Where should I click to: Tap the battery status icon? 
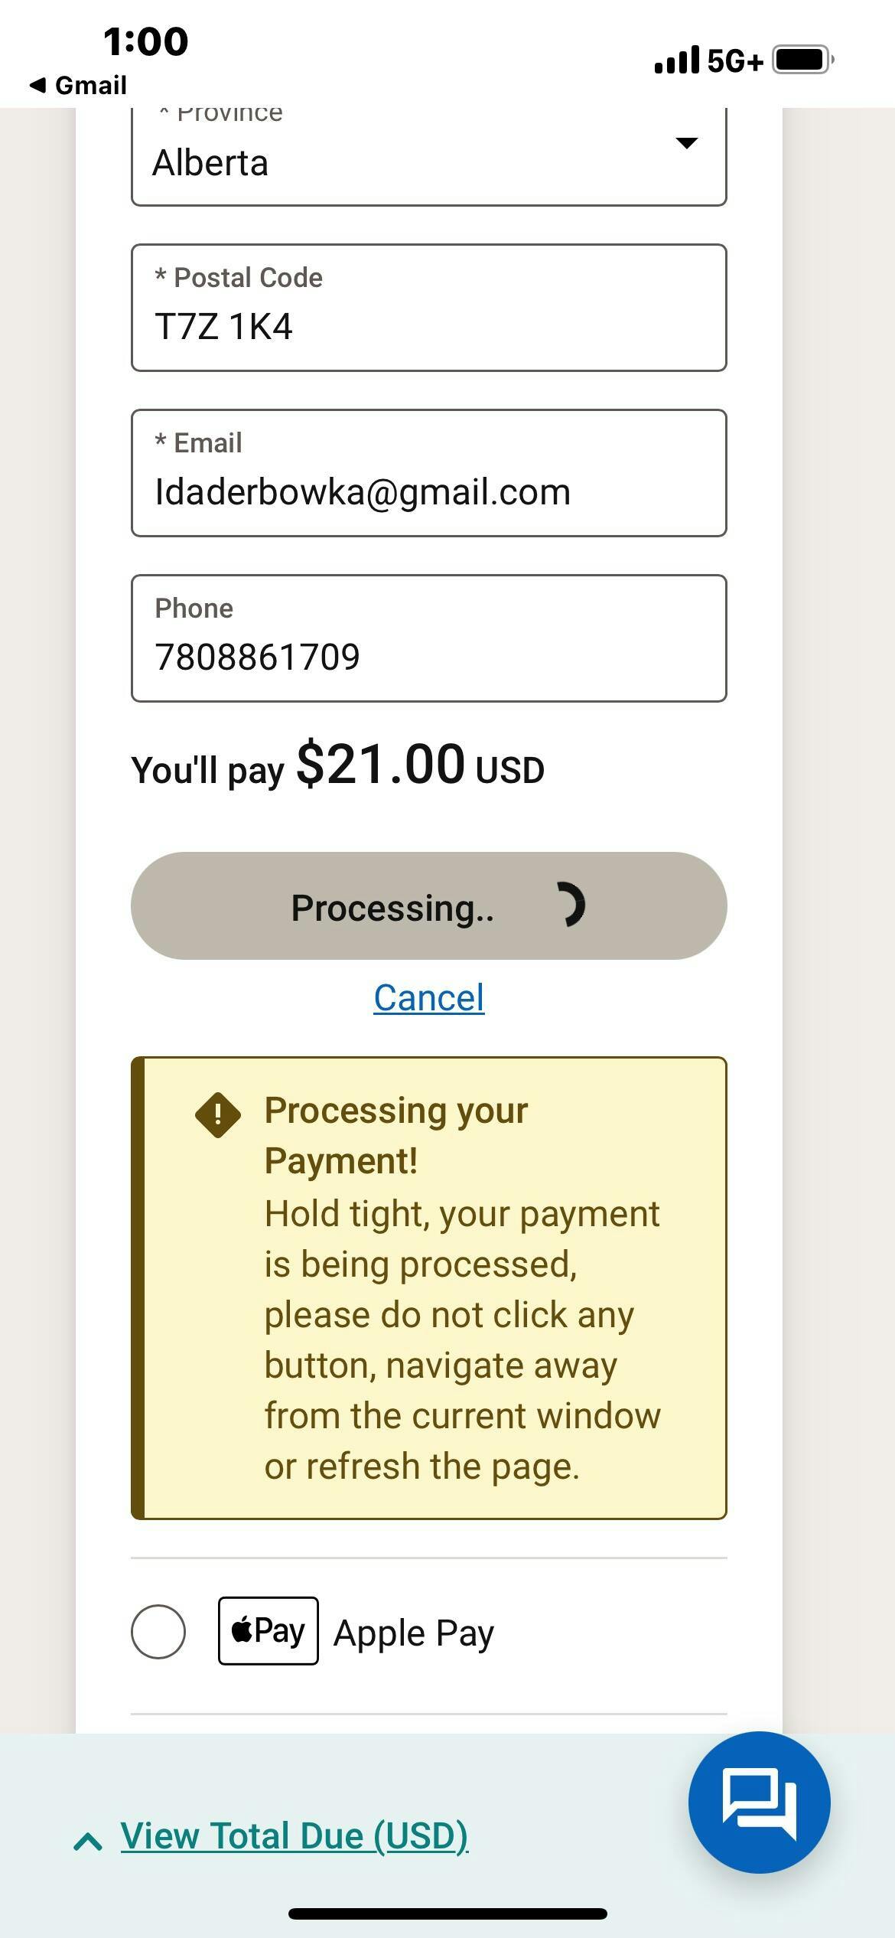802,60
